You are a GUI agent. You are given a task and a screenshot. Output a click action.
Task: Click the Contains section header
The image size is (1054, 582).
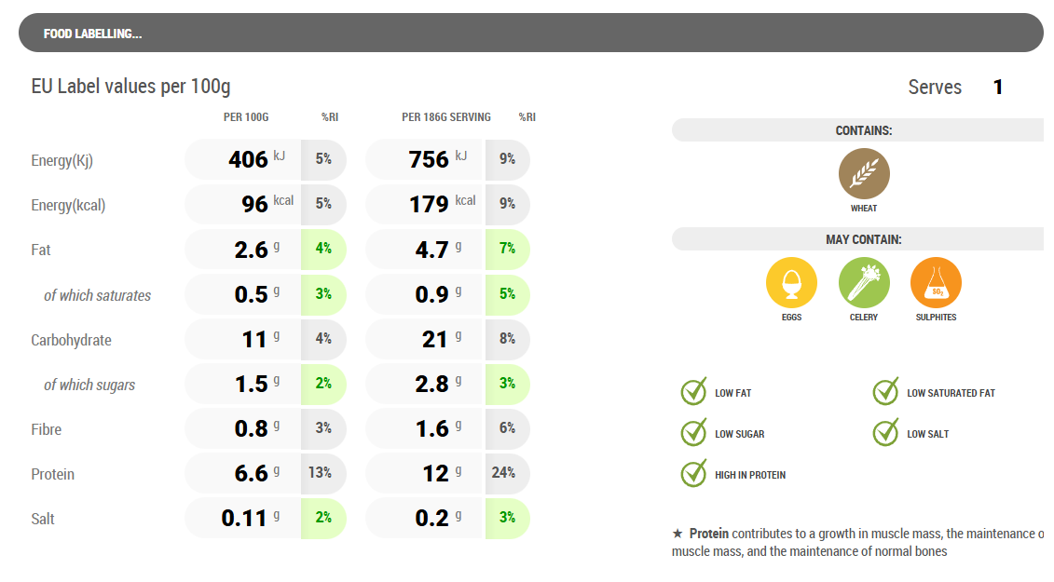[x=862, y=130]
